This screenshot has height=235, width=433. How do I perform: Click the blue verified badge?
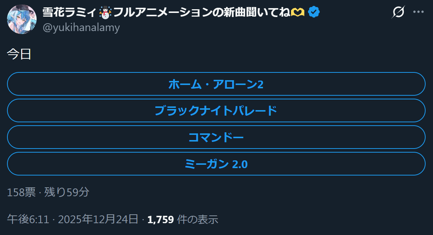tap(314, 13)
